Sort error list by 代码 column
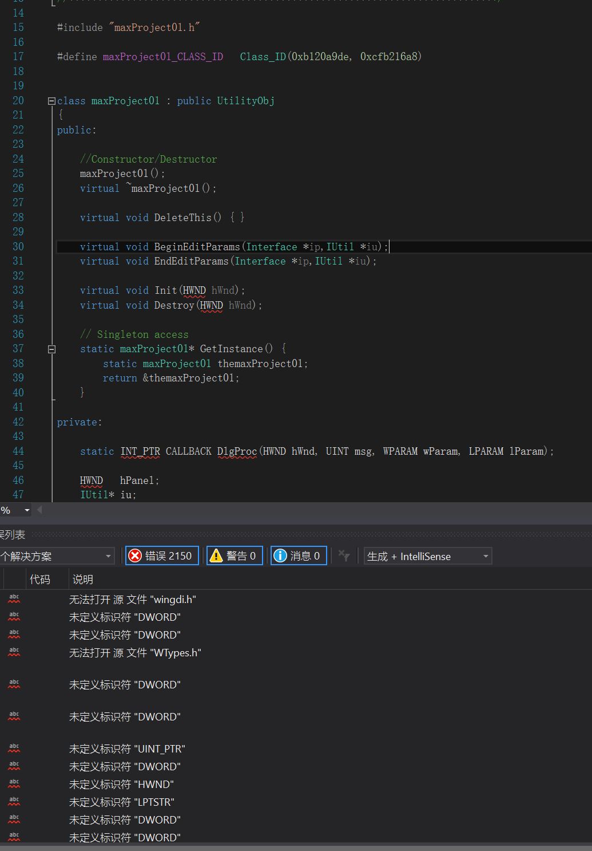 click(x=39, y=580)
